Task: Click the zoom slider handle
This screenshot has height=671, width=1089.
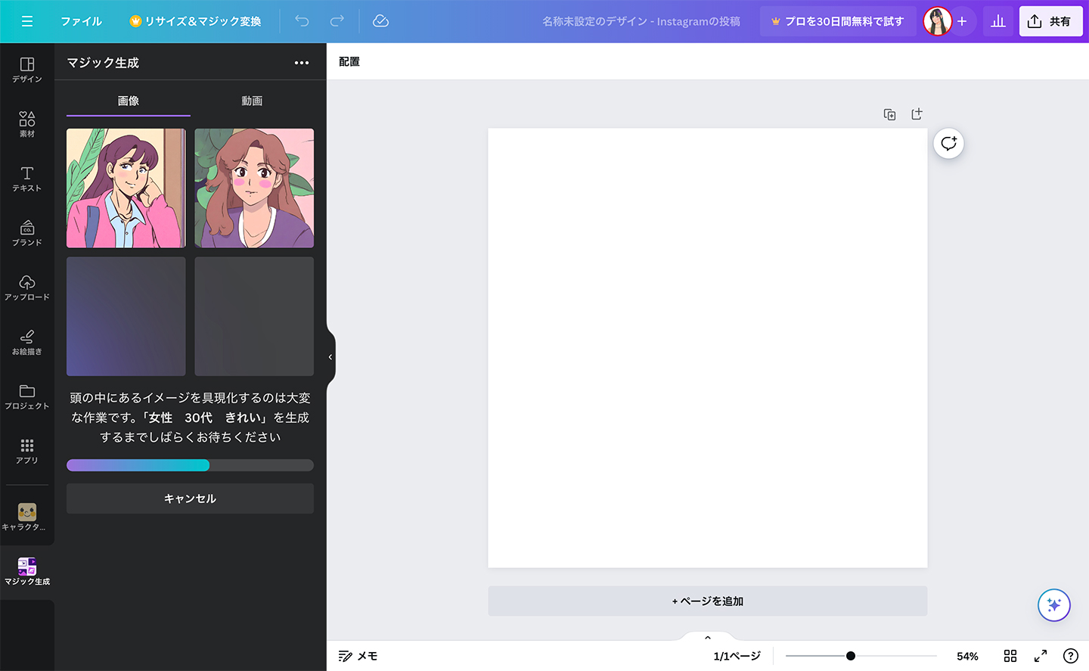Action: click(x=851, y=656)
